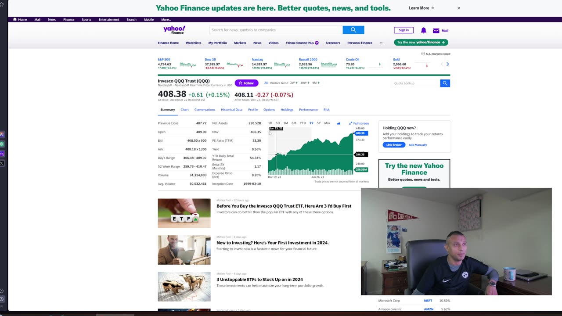Click the Sign in button
This screenshot has width=562, height=316.
[403, 30]
